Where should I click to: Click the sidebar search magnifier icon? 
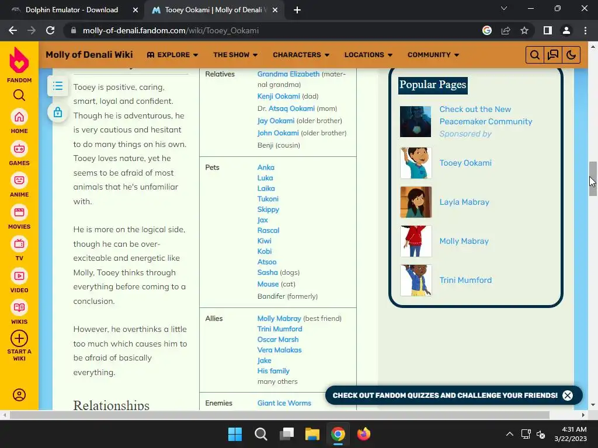coord(19,95)
